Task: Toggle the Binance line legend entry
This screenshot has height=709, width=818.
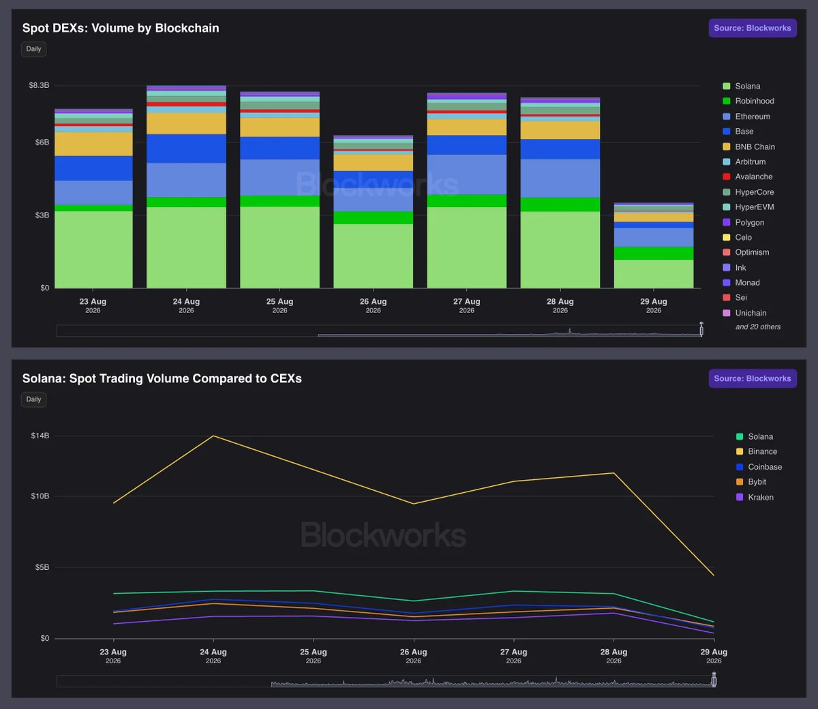Action: tap(757, 452)
